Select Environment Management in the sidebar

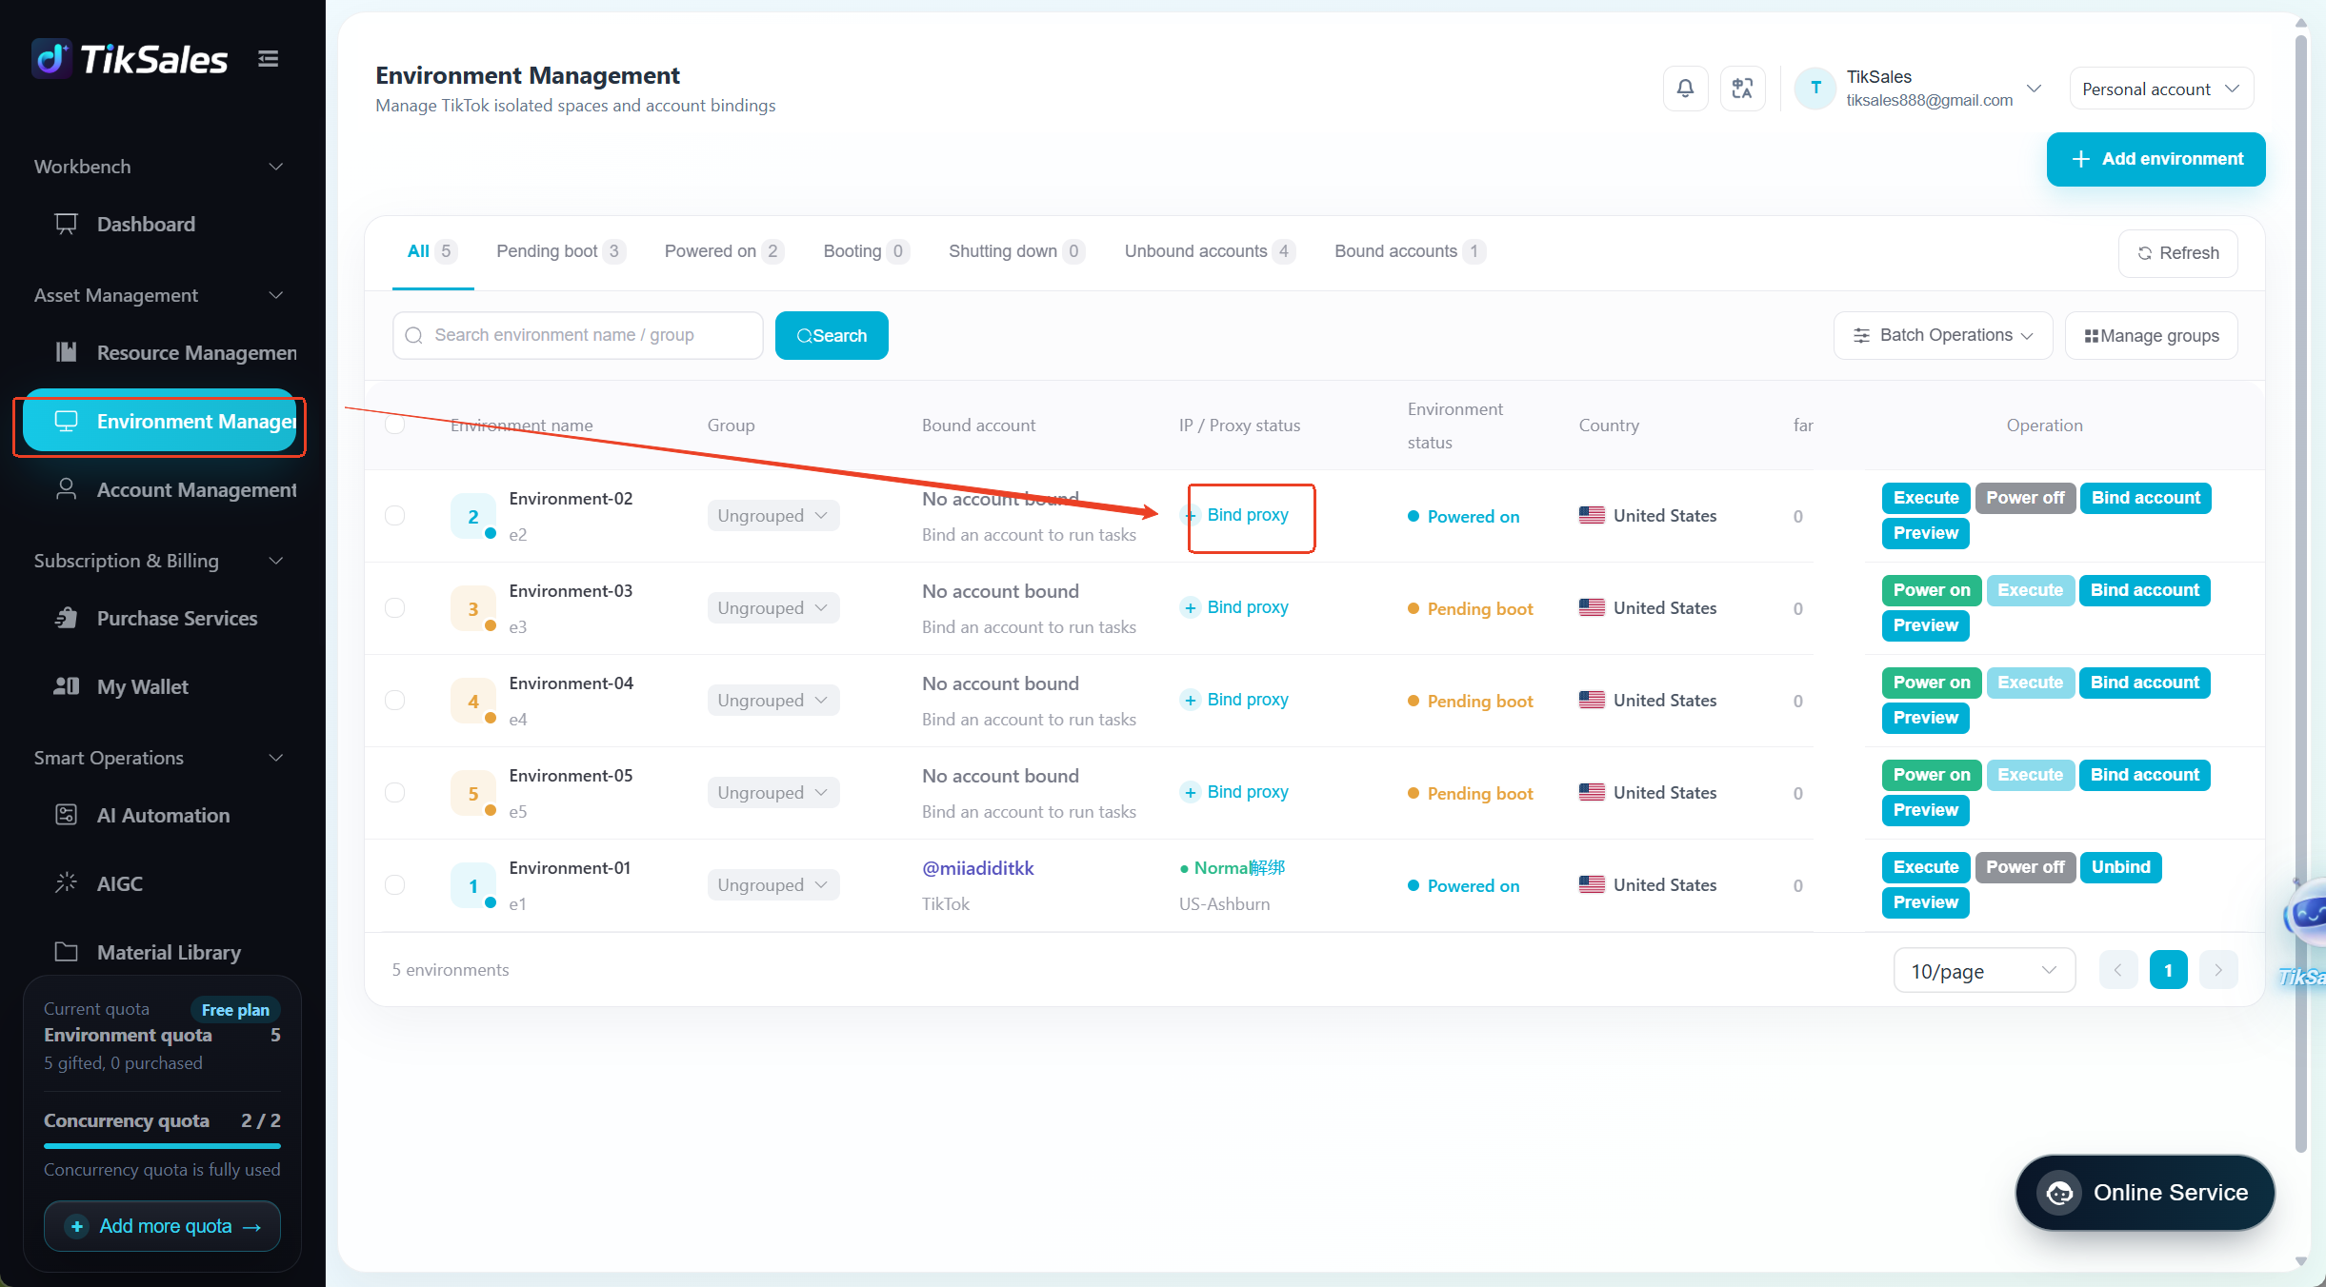pyautogui.click(x=160, y=421)
